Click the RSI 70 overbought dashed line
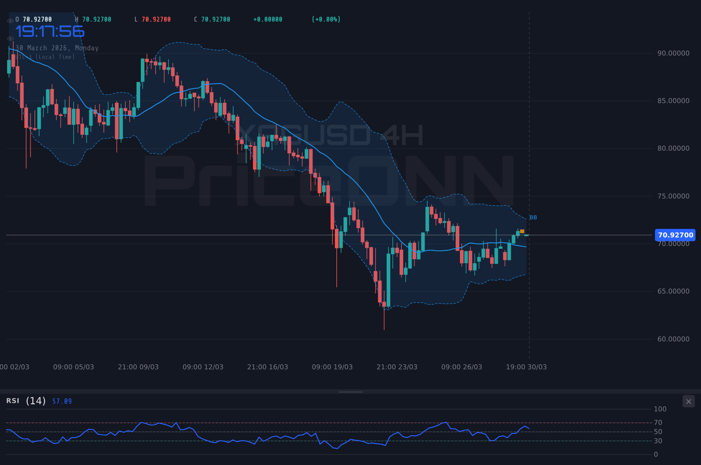This screenshot has height=465, width=701. pyautogui.click(x=307, y=423)
